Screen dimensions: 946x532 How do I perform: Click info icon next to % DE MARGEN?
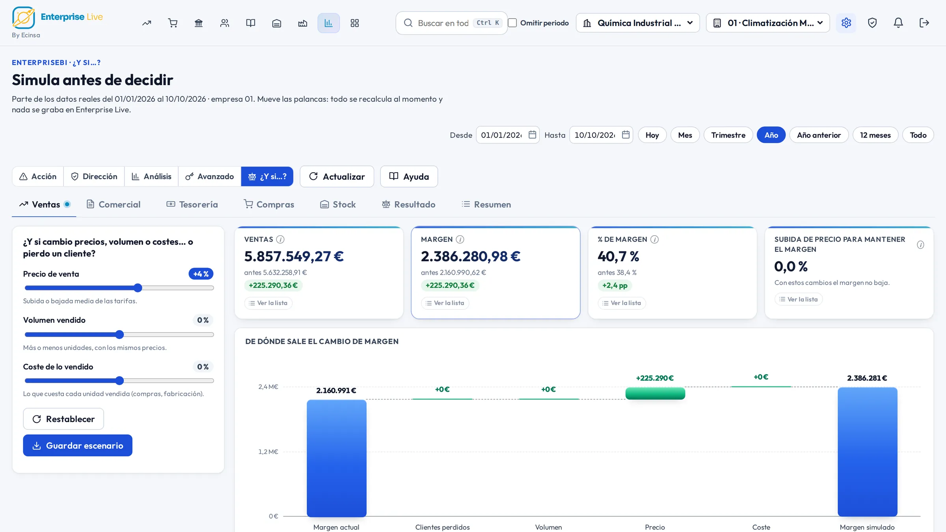654,239
